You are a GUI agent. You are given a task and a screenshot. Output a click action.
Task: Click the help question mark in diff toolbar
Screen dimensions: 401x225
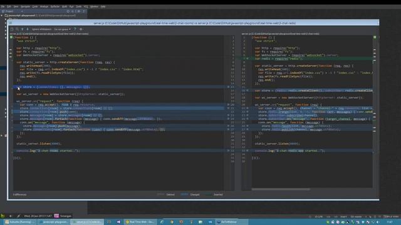click(75, 29)
